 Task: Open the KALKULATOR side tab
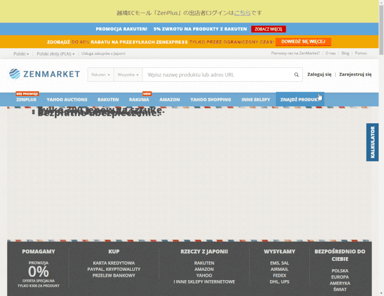[372, 142]
